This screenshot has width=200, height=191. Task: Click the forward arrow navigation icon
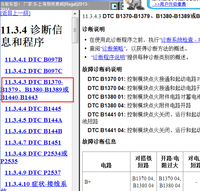tap(114, 6)
